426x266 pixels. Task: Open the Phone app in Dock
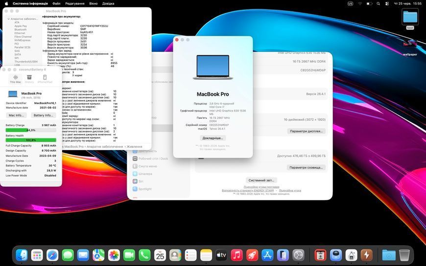pyautogui.click(x=145, y=255)
